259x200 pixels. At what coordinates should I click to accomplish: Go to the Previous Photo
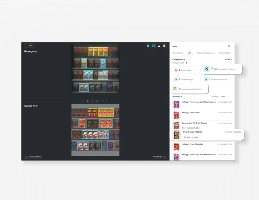point(33,157)
